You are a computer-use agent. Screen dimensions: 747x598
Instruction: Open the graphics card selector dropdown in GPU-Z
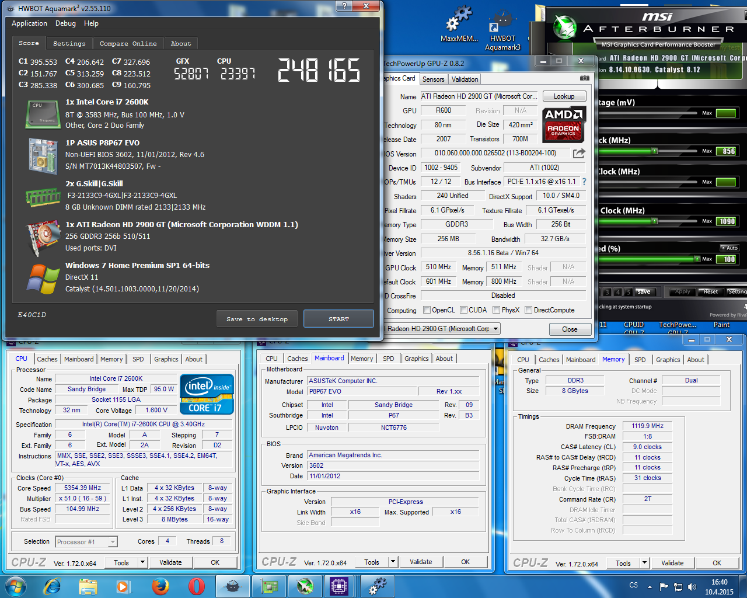pyautogui.click(x=496, y=329)
